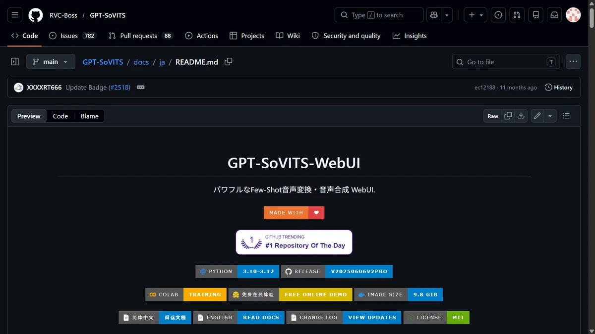Switch to the Code view of the file
Viewport: 595px width, 334px height.
(60, 116)
